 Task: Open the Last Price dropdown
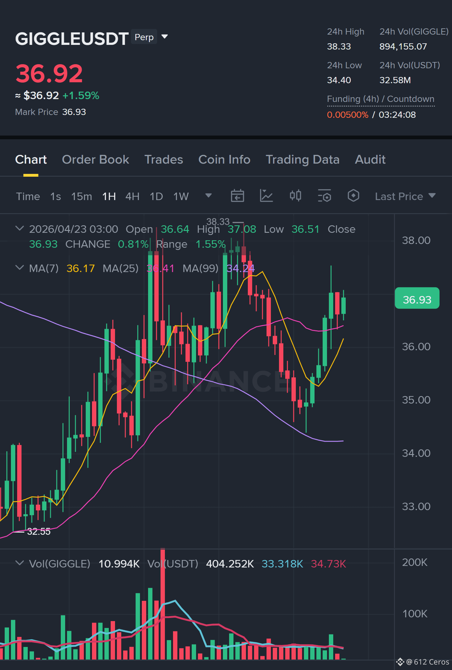[405, 196]
